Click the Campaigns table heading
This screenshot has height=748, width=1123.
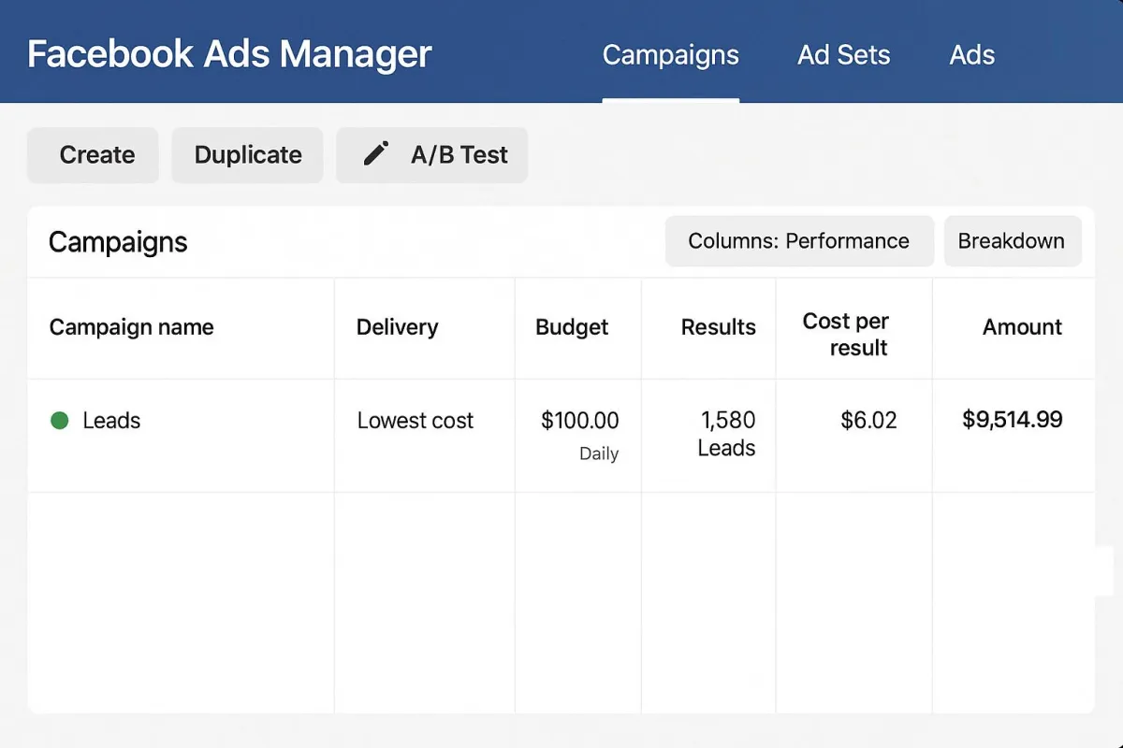(118, 242)
